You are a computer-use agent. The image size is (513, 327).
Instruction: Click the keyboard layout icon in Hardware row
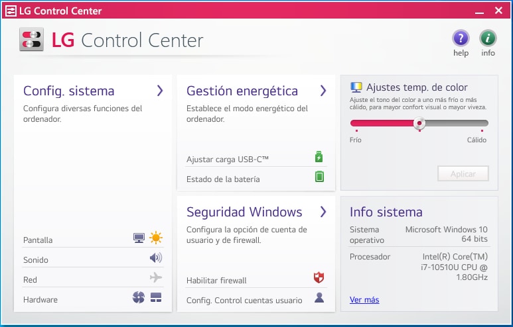tap(156, 298)
